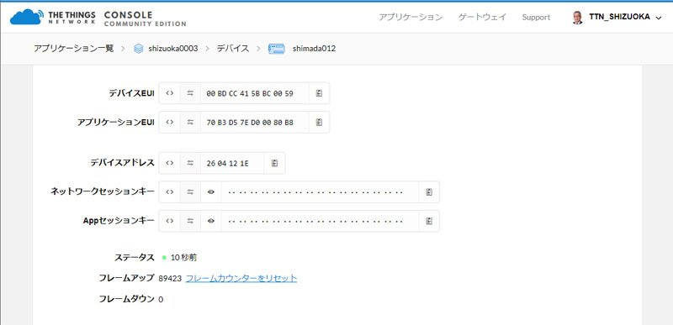Click フレームカウンターをリセット link
Screen dimensions: 673x325
click(241, 278)
